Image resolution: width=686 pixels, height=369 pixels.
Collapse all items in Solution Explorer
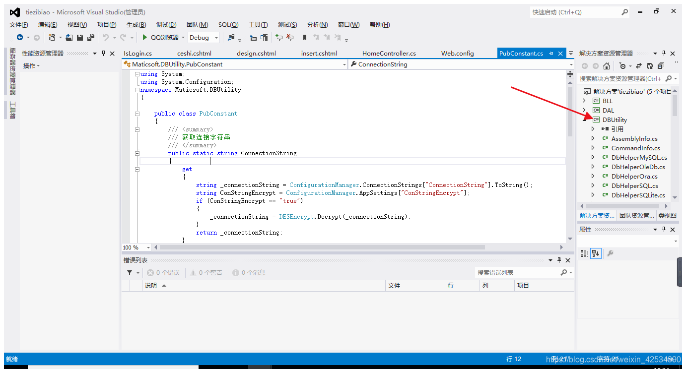point(661,66)
